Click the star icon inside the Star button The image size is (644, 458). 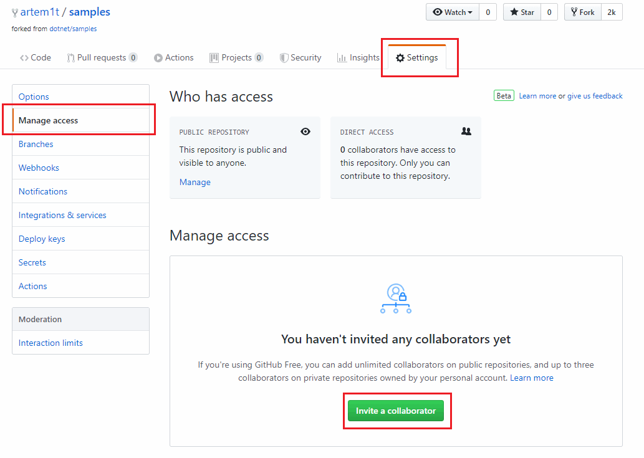[x=513, y=12]
